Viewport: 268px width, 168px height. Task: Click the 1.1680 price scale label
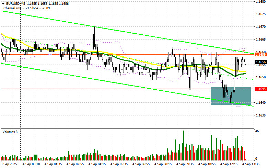tap(261, 1)
